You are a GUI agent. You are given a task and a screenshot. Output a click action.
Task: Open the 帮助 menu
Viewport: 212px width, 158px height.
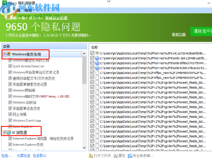click(x=28, y=10)
